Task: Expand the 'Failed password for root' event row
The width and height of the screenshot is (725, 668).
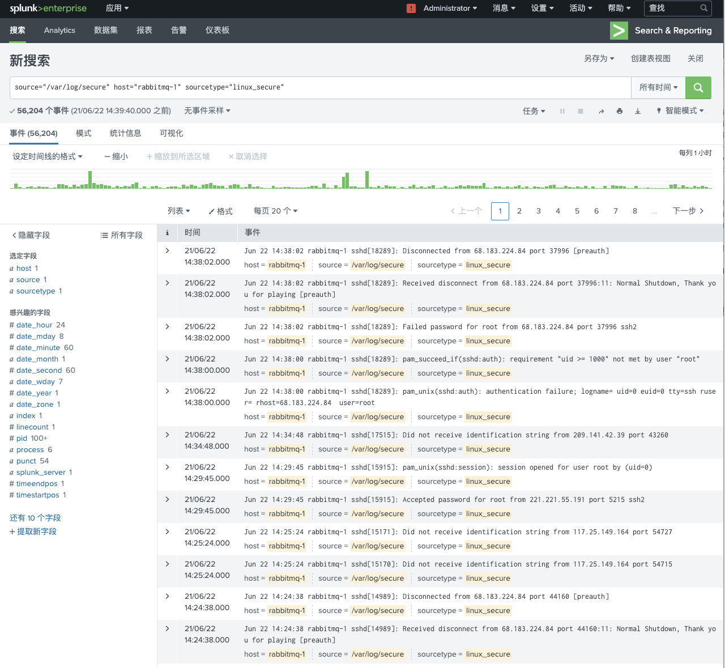Action: [167, 326]
